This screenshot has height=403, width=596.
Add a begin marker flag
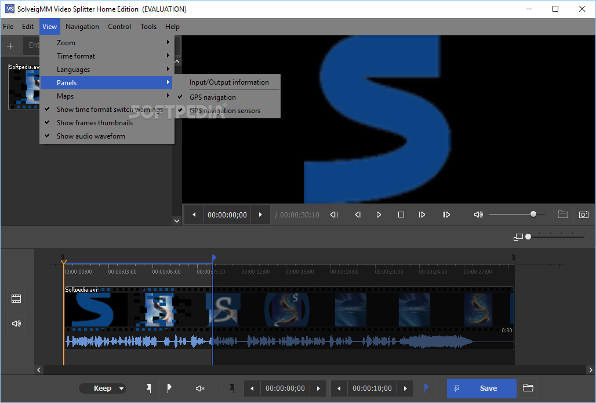(x=149, y=388)
